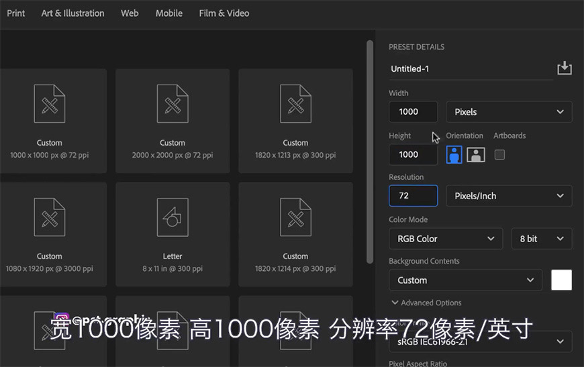The height and width of the screenshot is (367, 584).
Task: Enable the Artboards checkbox
Action: click(x=499, y=154)
